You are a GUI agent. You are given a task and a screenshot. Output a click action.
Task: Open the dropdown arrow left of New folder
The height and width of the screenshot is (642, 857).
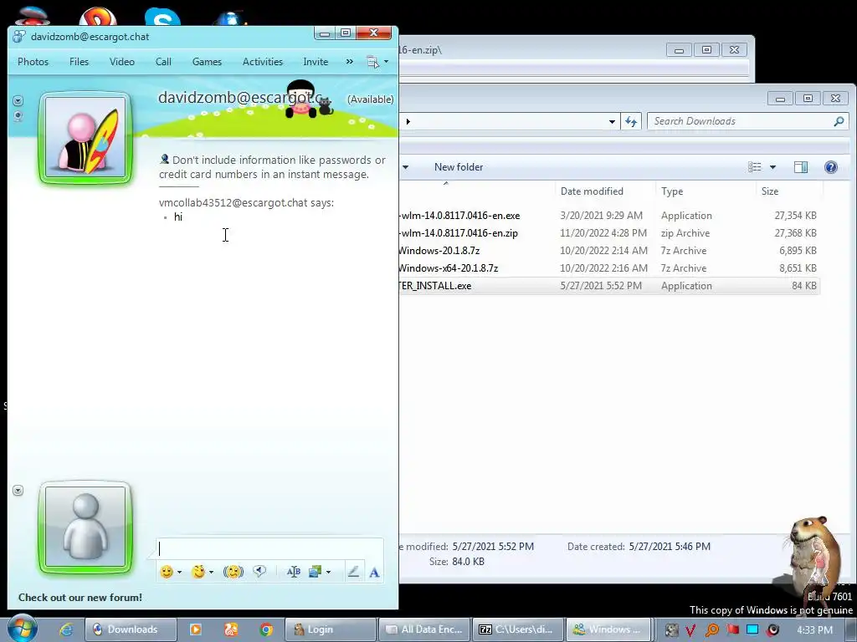coord(406,167)
